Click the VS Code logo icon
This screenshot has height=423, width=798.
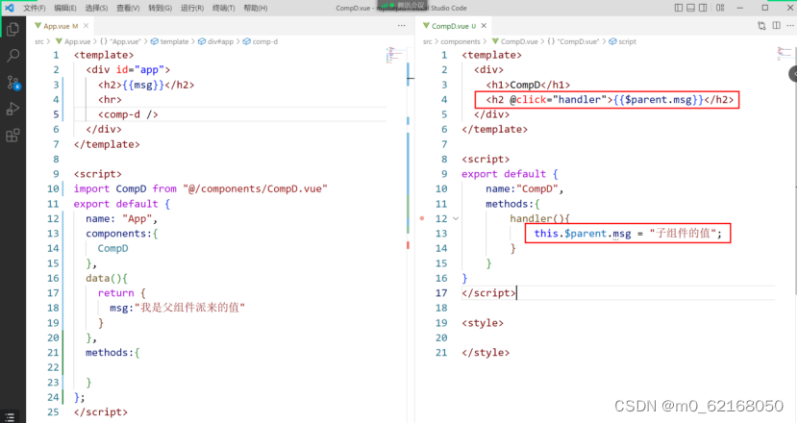pyautogui.click(x=10, y=8)
